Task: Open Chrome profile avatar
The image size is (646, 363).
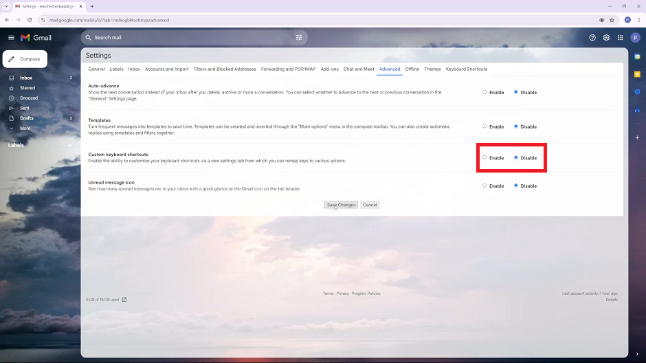Action: [627, 20]
